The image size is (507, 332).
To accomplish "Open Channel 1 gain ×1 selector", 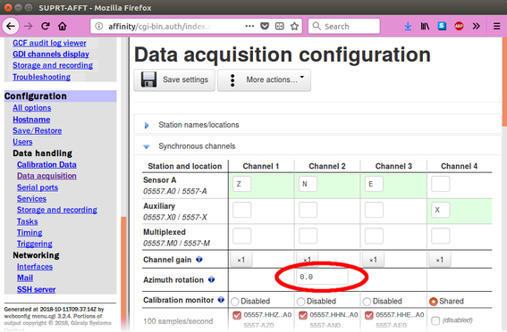I will click(241, 260).
